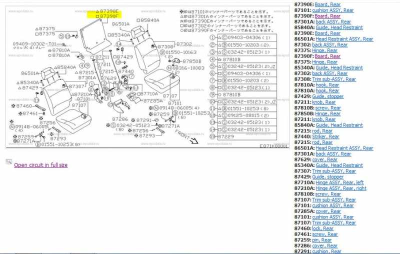Open the cover, Rear link for 87285A

[328, 211]
